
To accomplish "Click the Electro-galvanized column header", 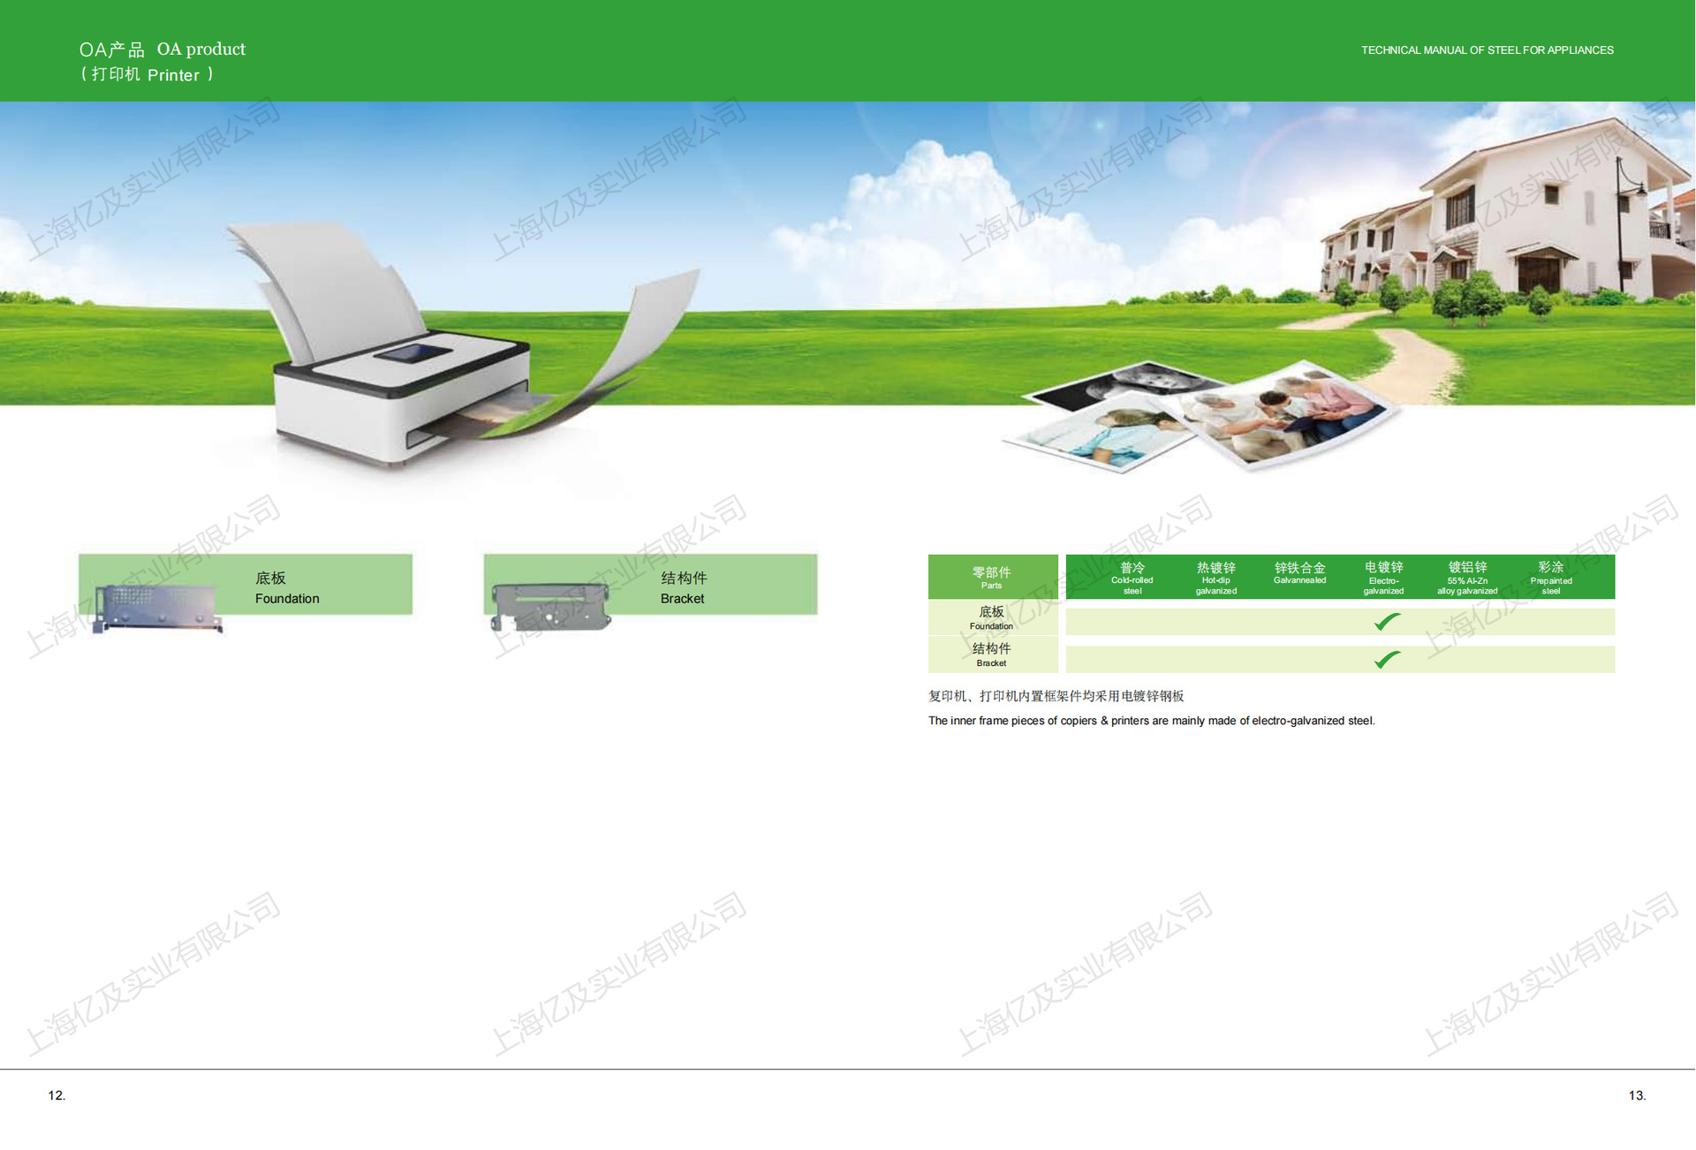I will [1383, 578].
